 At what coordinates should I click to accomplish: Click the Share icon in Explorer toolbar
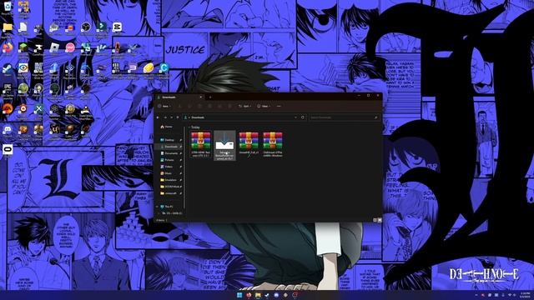pyautogui.click(x=219, y=106)
